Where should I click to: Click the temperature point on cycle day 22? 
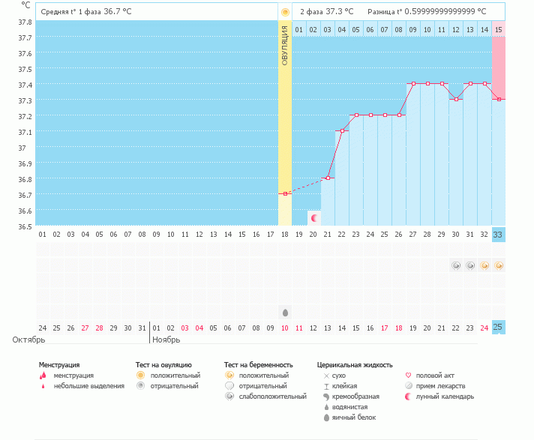point(342,130)
